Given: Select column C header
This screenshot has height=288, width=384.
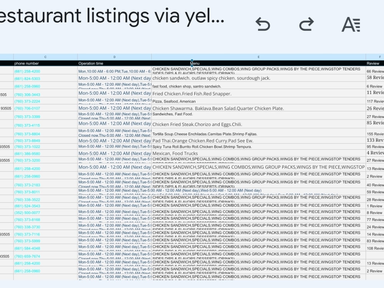Looking at the screenshot, I should 46,57.
